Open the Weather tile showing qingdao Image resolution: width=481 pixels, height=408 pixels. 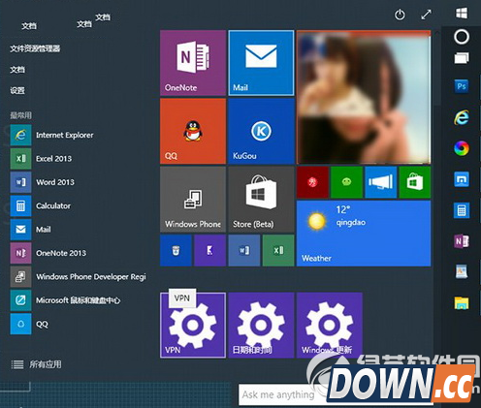point(364,234)
